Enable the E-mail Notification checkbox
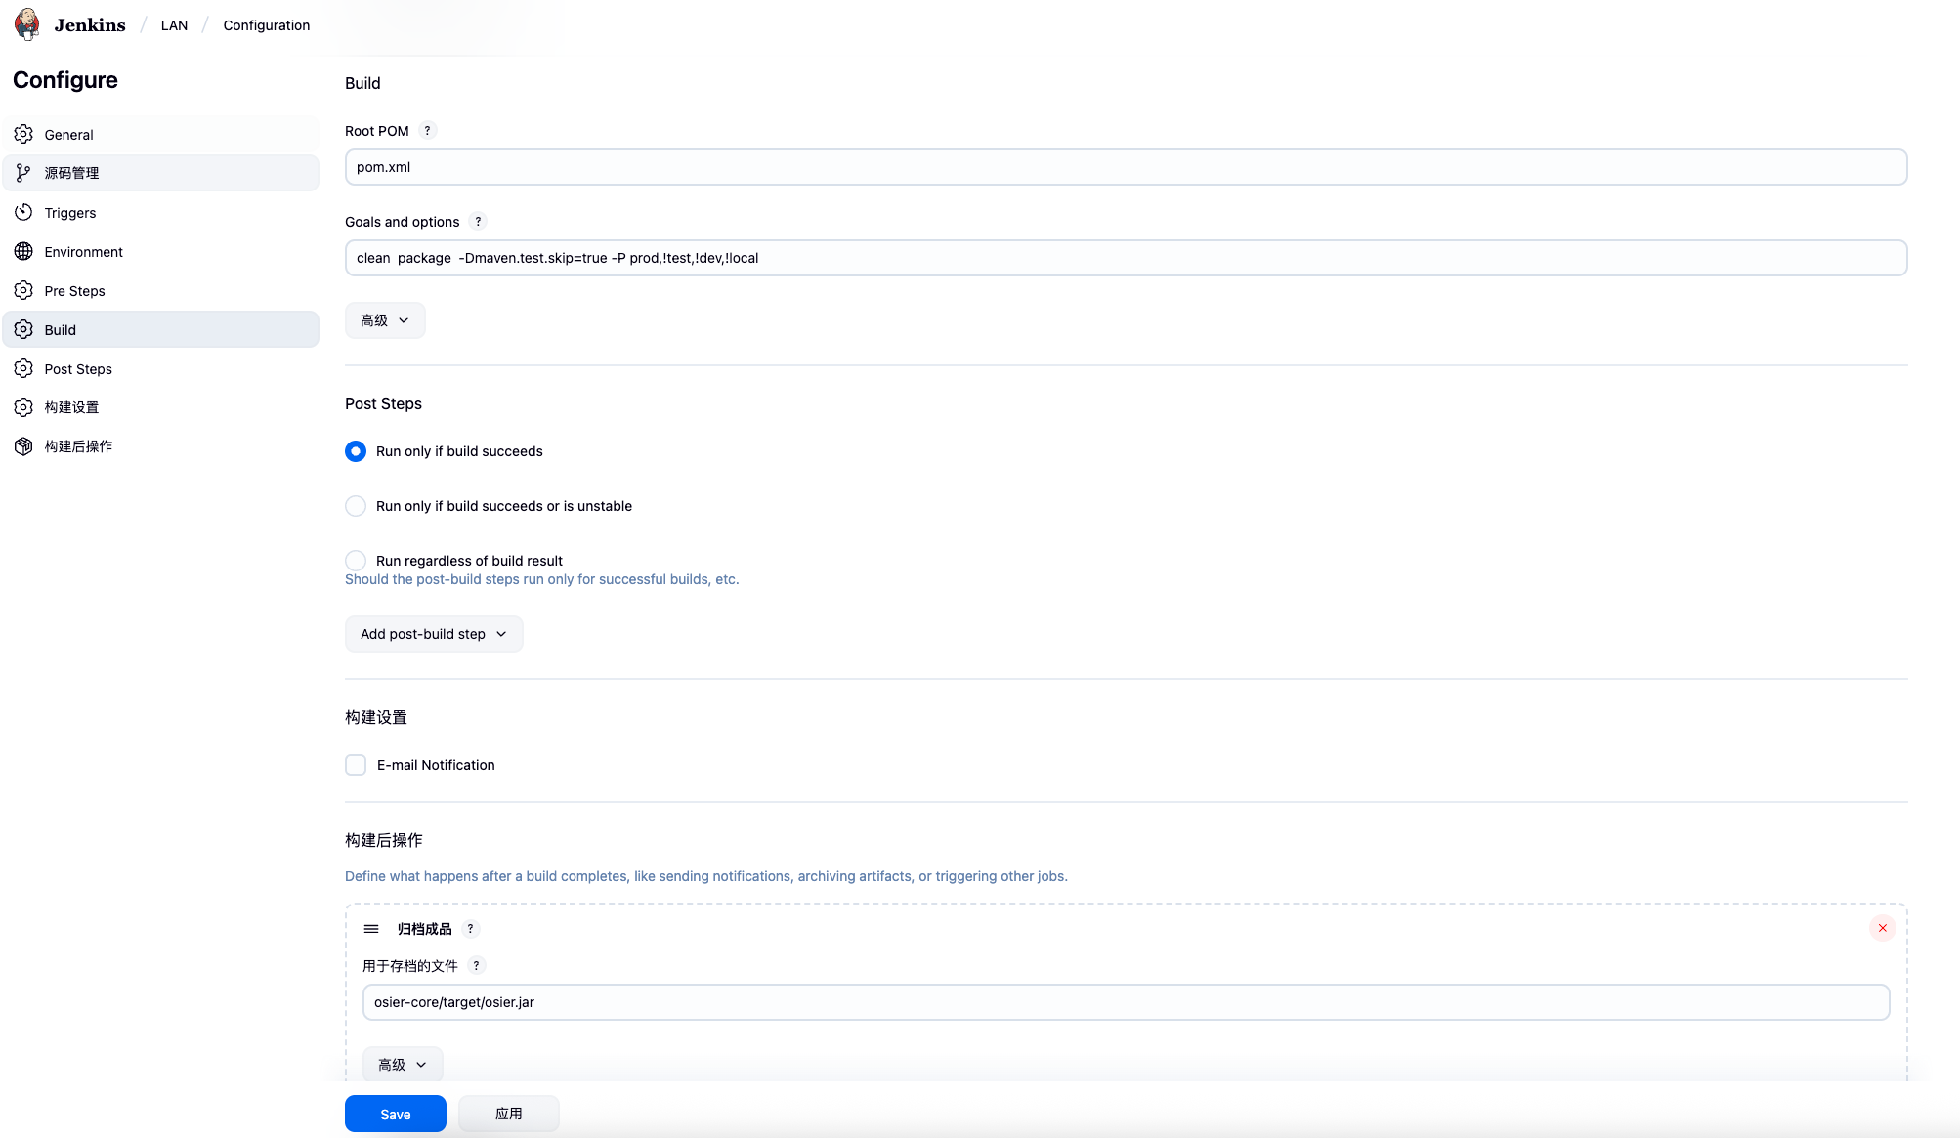Image resolution: width=1960 pixels, height=1138 pixels. point(356,765)
